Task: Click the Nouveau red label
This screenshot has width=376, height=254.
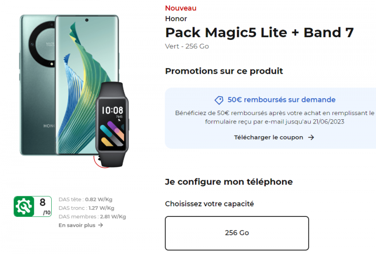Action: click(181, 8)
